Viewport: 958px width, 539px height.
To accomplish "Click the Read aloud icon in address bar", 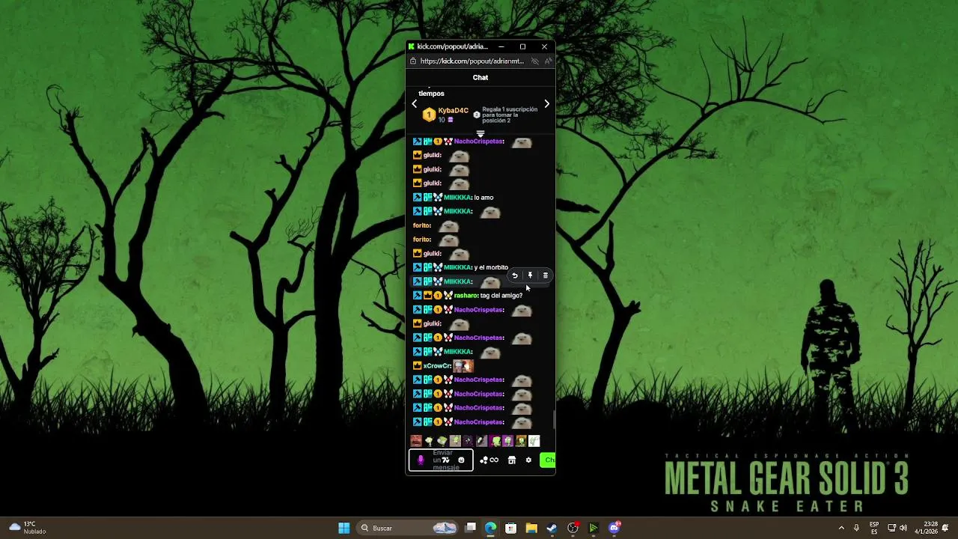I will 547,61.
